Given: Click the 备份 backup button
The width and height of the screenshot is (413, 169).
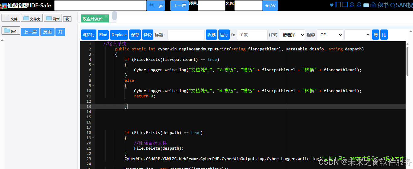Looking at the screenshot, I should pyautogui.click(x=148, y=35).
